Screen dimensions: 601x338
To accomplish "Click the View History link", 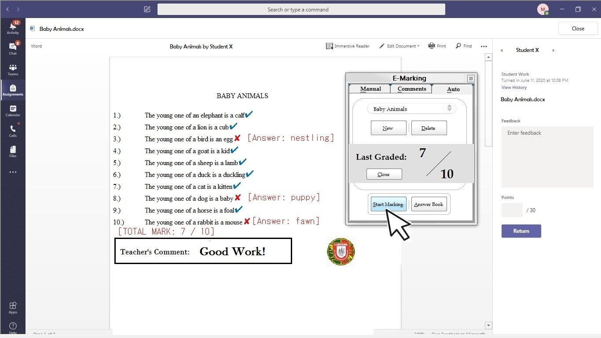I will pos(514,87).
